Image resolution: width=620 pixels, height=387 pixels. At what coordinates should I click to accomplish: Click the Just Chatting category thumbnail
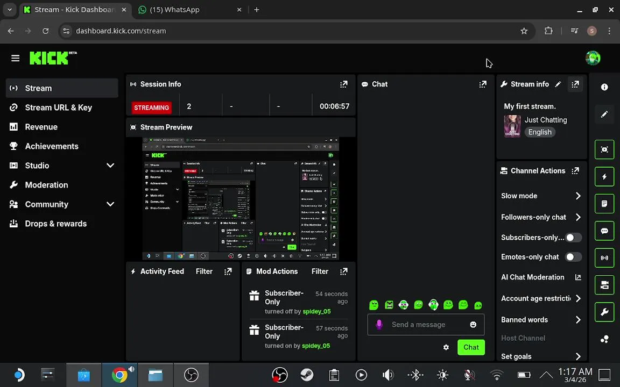512,126
